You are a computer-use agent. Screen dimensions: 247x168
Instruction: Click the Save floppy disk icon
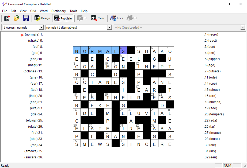[26, 18]
